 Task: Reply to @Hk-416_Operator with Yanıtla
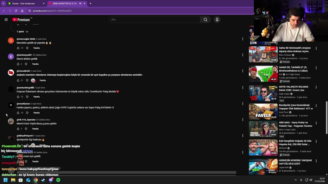35,129
